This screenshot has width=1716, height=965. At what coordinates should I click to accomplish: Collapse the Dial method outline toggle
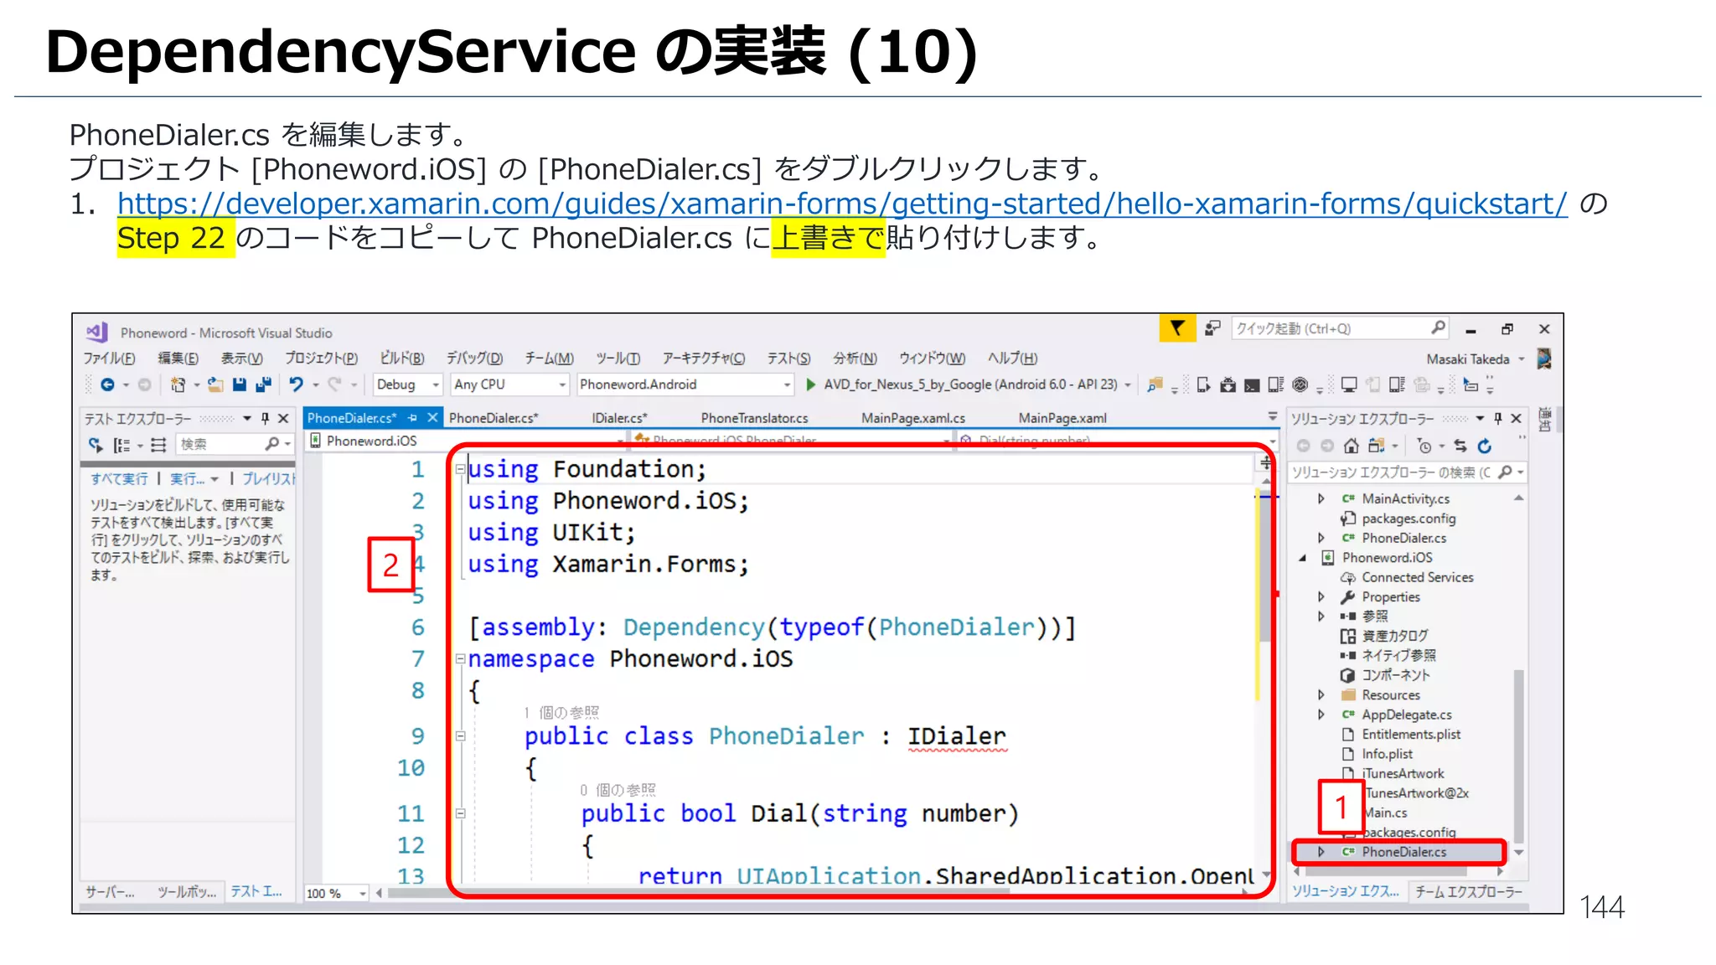[460, 813]
